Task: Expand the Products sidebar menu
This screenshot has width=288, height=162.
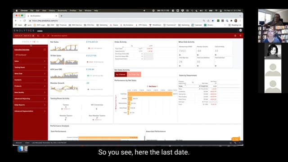Action: [x=30, y=86]
